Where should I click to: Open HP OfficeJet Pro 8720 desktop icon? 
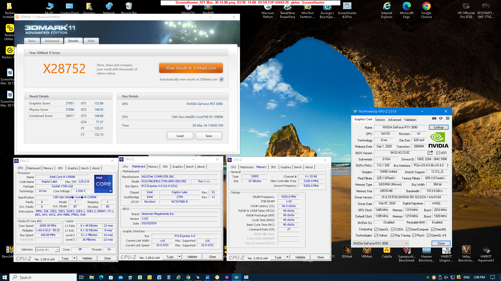[x=466, y=10]
